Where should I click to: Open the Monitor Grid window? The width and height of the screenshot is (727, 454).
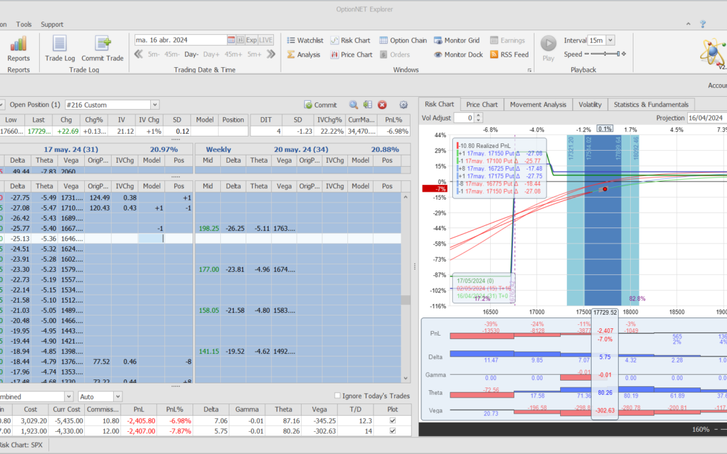pyautogui.click(x=456, y=40)
